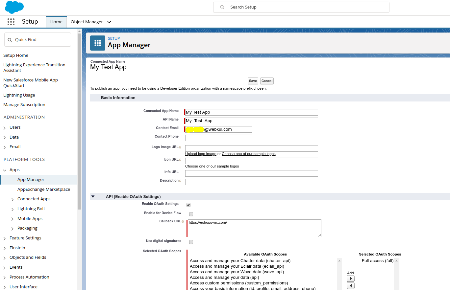Image resolution: width=450 pixels, height=290 pixels.
Task: Enable the Device Flow checkbox
Action: (x=191, y=214)
